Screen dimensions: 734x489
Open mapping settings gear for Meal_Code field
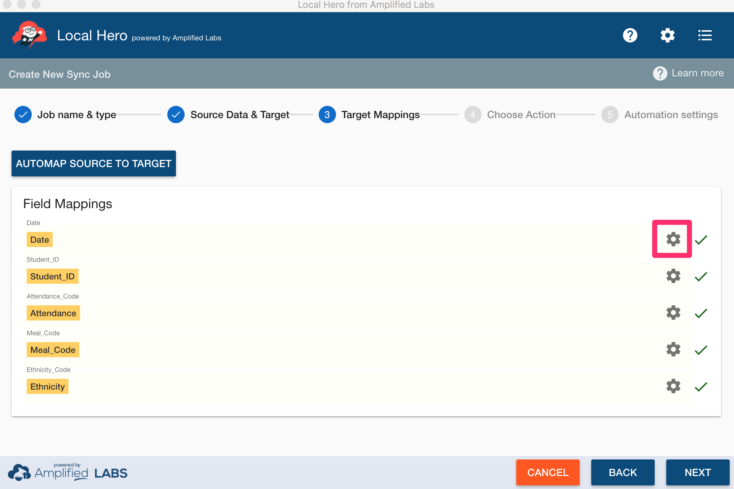tap(673, 350)
